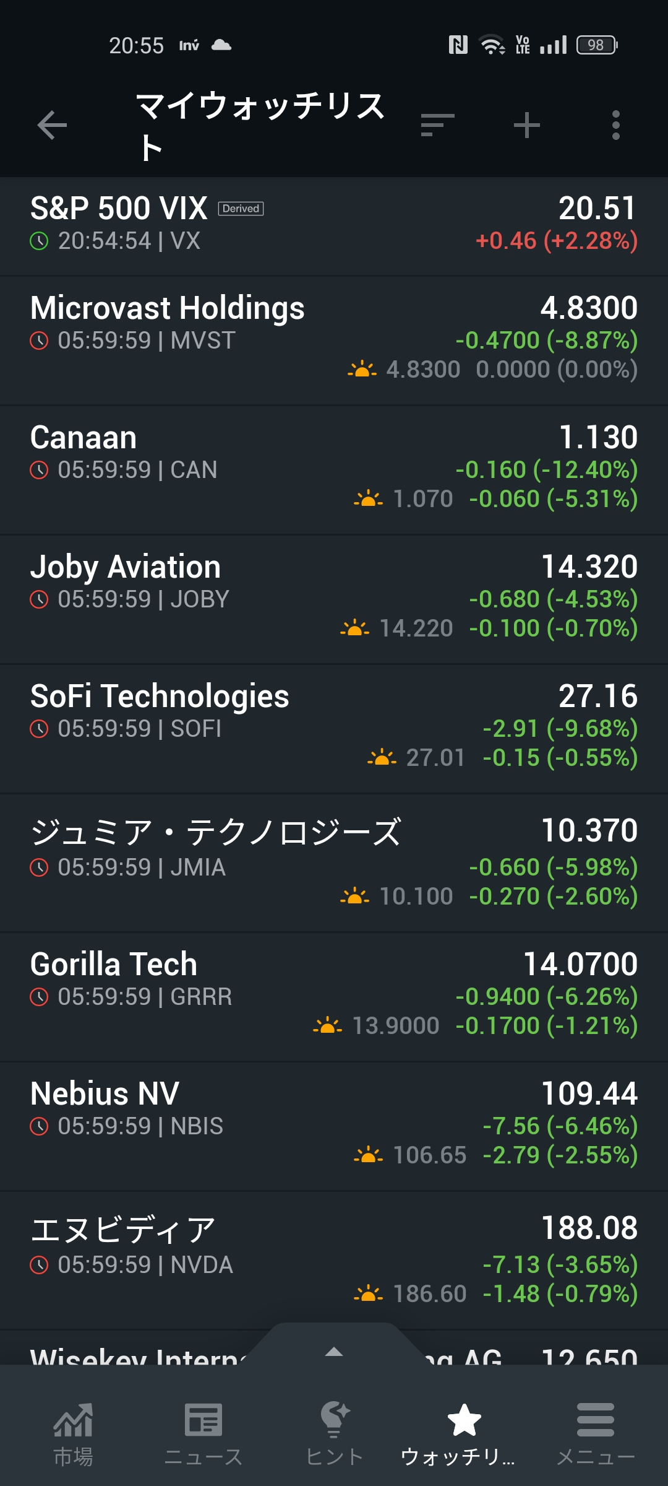This screenshot has height=1486, width=668.
Task: Open the three-dot overflow menu
Action: 615,125
